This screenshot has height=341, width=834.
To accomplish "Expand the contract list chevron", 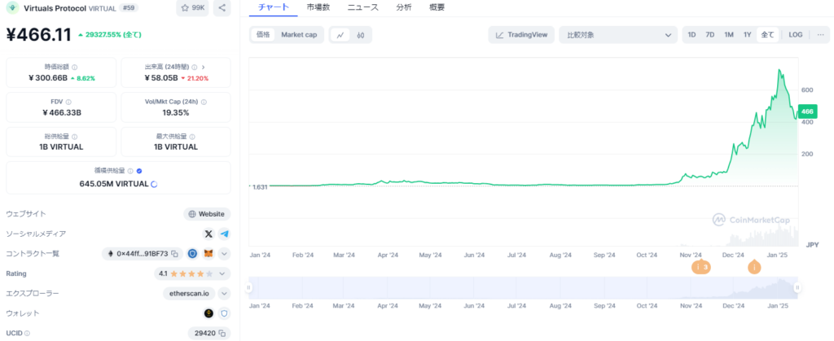I will 225,254.
